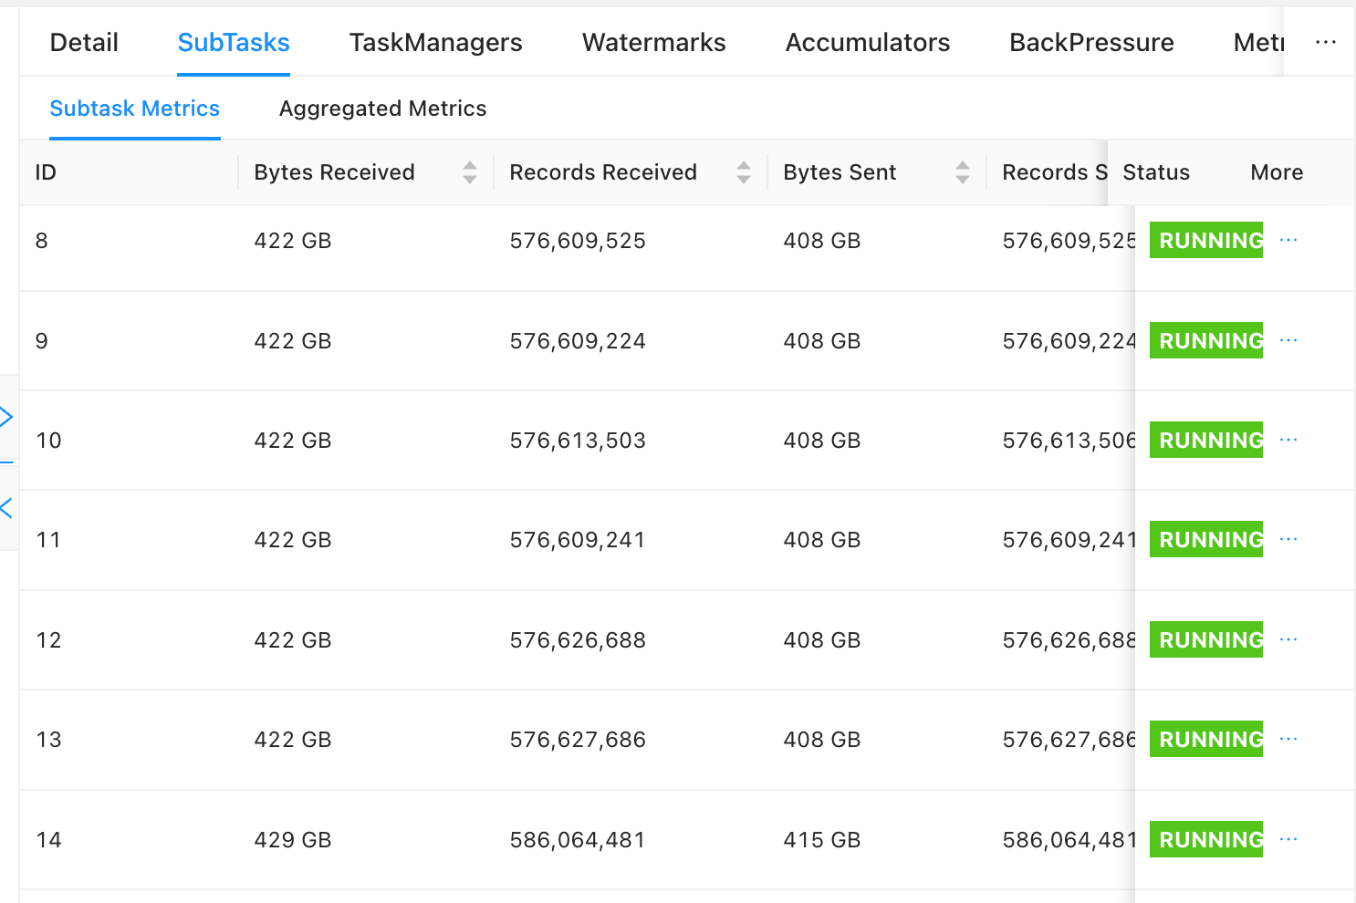Click Records Received value 576,627,686 in row 13
Viewport: 1356px width, 903px height.
578,740
